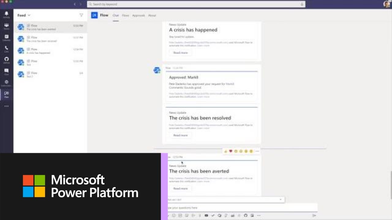Open more options beside the reactions
This screenshot has width=392, height=220.
point(257,151)
